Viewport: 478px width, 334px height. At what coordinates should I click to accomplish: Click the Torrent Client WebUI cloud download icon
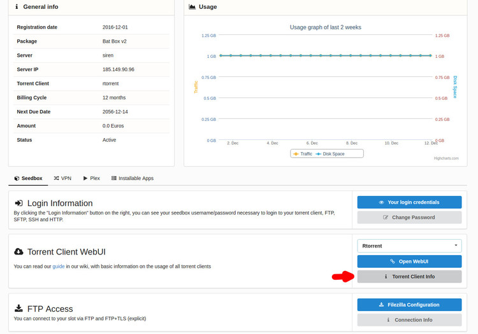tap(18, 251)
